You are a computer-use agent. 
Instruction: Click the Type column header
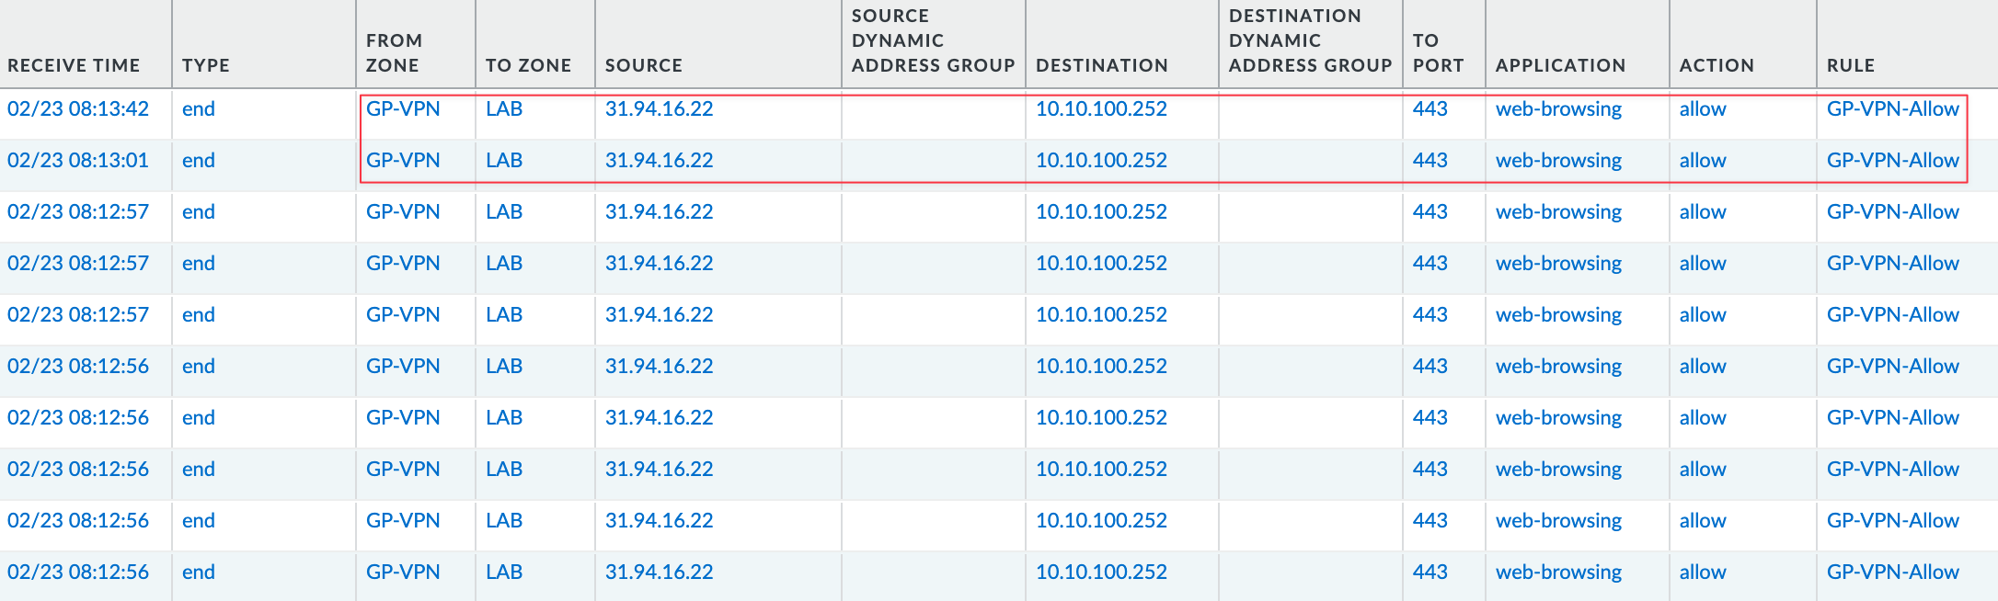click(206, 65)
